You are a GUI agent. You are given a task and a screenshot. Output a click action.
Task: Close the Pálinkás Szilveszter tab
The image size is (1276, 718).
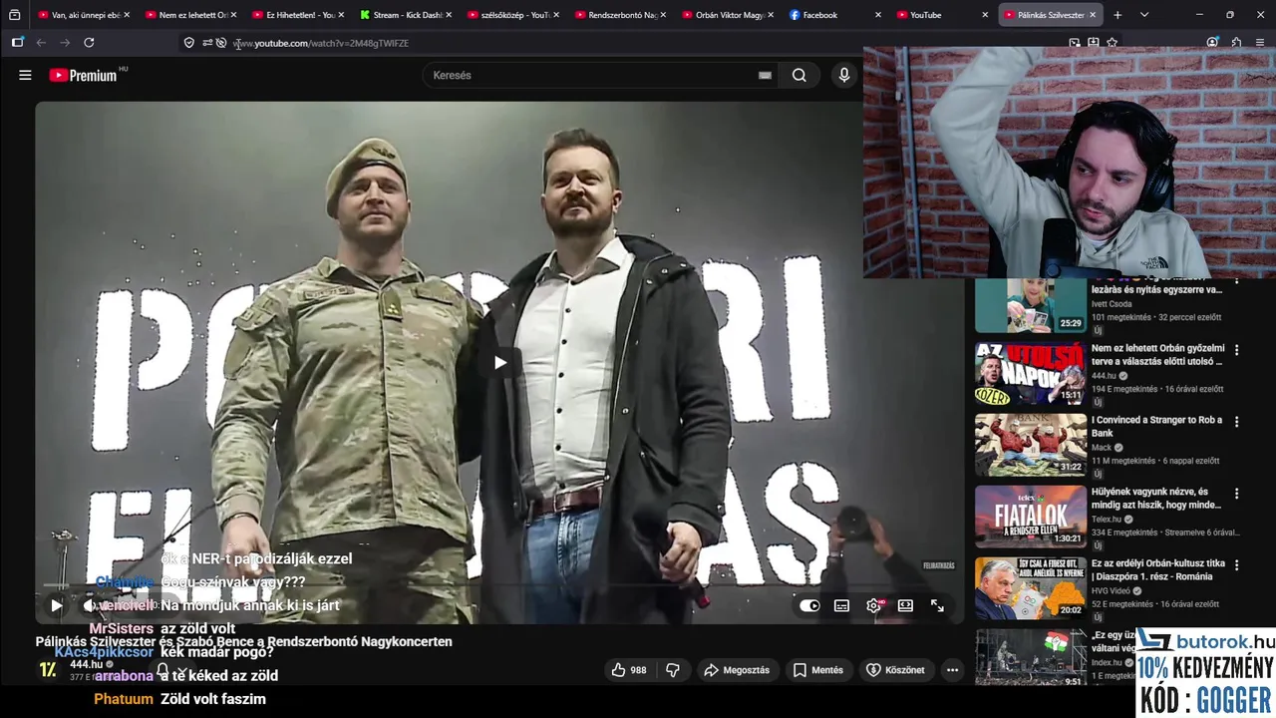[x=1093, y=15]
